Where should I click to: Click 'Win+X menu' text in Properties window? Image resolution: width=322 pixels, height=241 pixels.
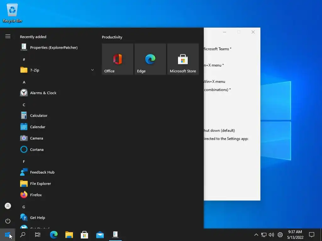pyautogui.click(x=214, y=82)
